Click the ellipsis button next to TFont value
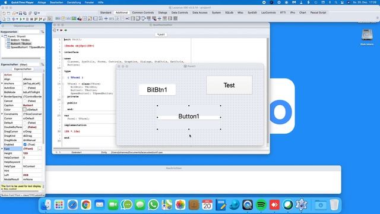The width and height of the screenshot is (380, 214). (x=40, y=149)
